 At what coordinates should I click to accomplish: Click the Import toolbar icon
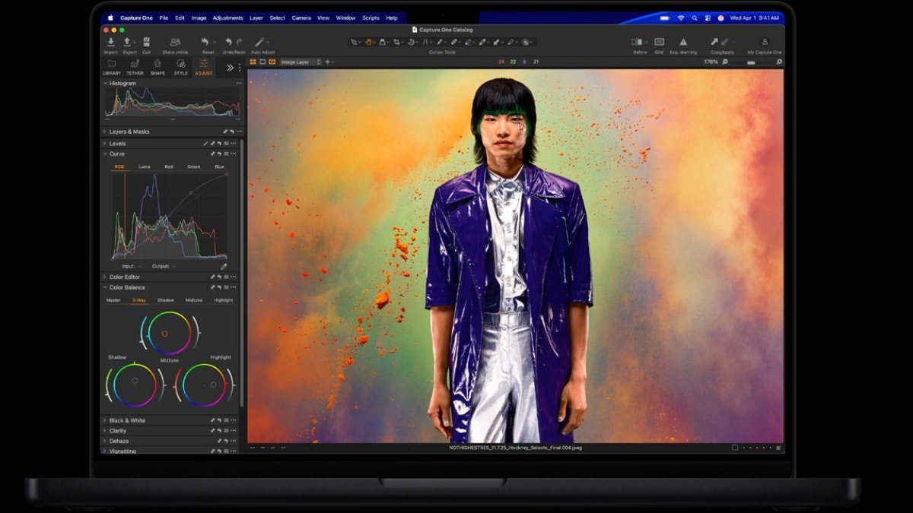coord(111,42)
